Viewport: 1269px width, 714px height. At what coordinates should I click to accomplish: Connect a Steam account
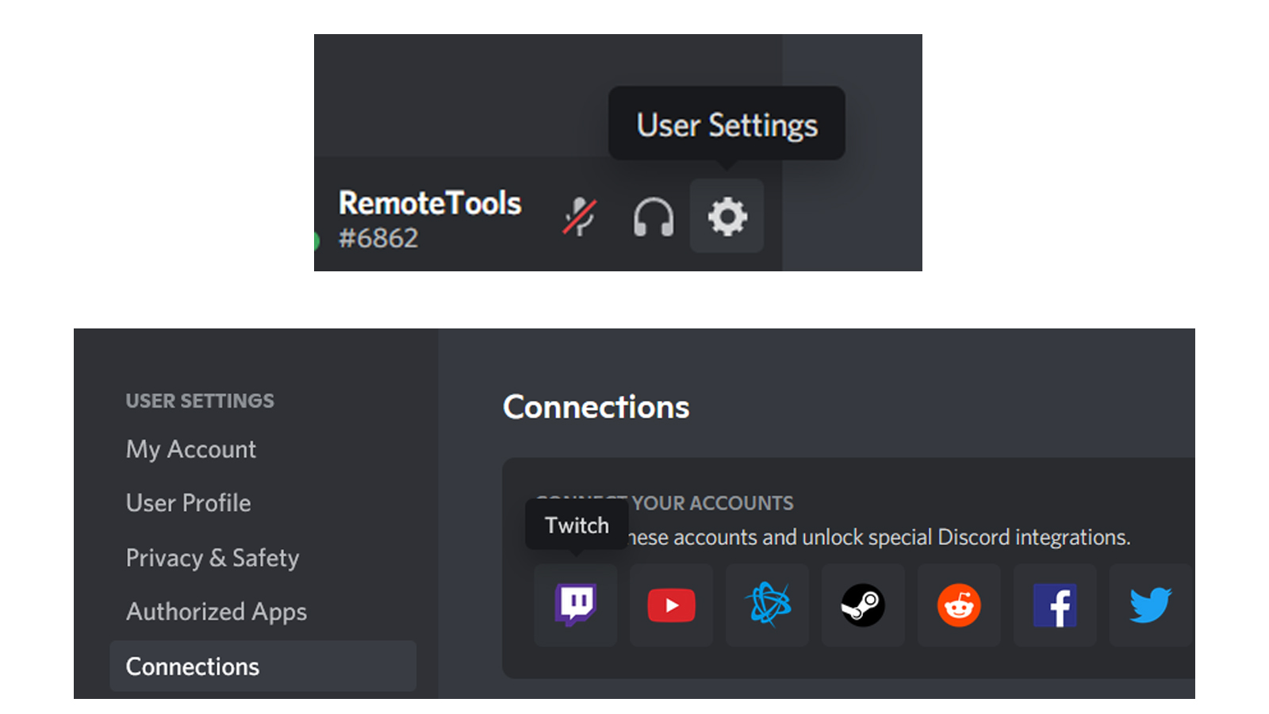coord(864,605)
